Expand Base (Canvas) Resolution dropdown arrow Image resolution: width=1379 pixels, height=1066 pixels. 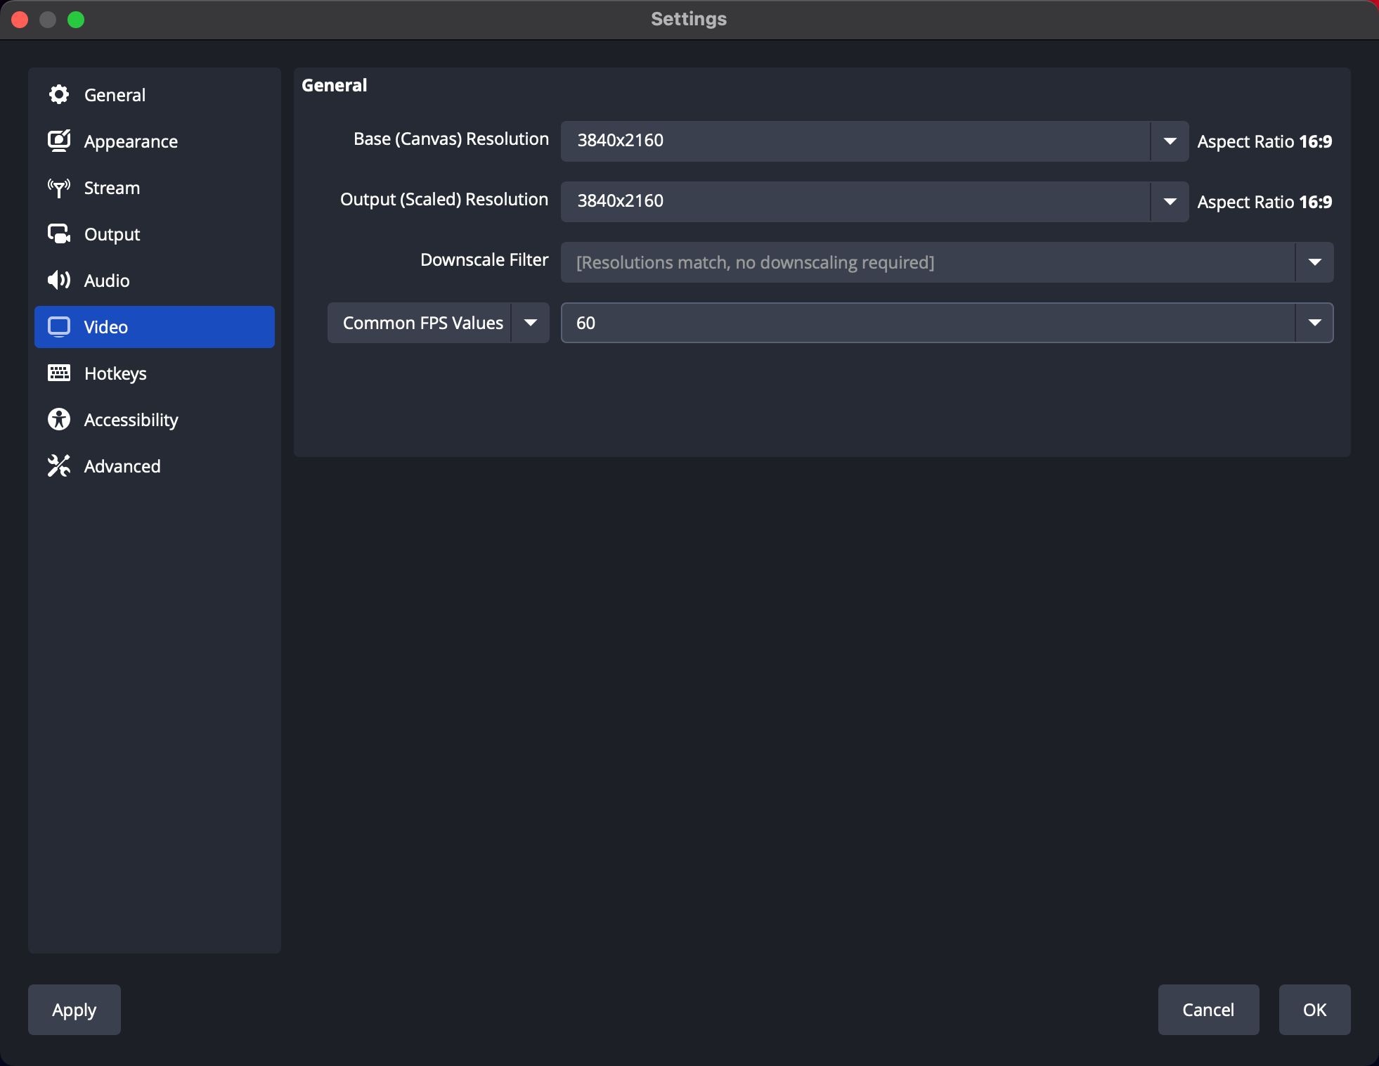pos(1170,141)
